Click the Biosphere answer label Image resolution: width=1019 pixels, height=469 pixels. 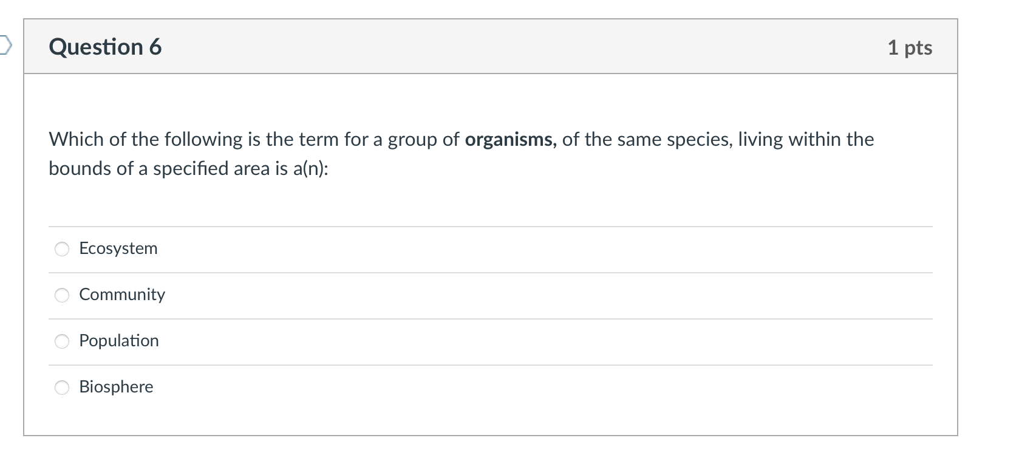tap(116, 387)
